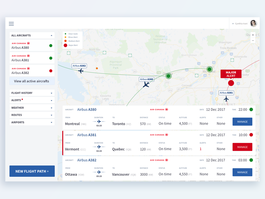The image size is (265, 199).
Task: Click the green time indicator for the A382 flight row
Action: point(251,160)
